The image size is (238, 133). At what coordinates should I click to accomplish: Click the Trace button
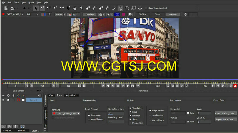[x=158, y=14]
